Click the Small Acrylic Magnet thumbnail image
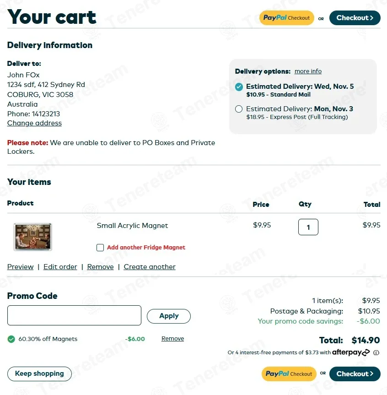The image size is (387, 395). (x=32, y=237)
